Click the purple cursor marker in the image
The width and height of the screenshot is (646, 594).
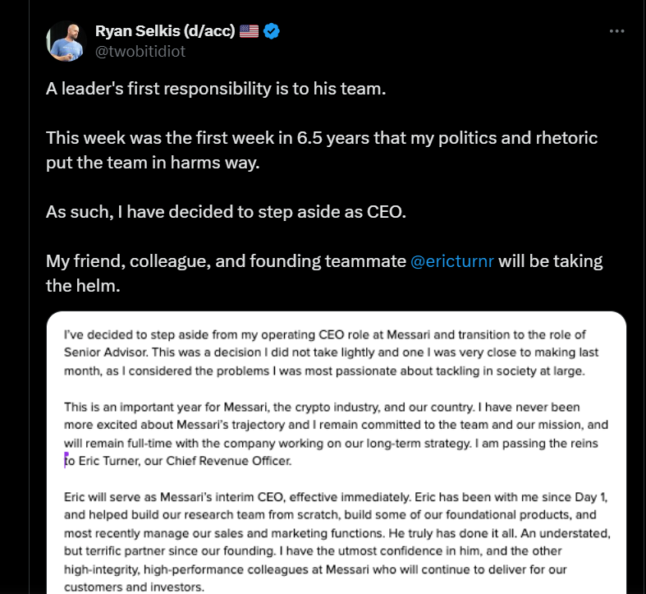[66, 459]
